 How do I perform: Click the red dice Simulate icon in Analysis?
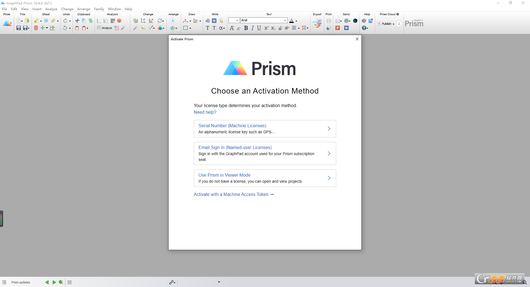click(x=119, y=21)
